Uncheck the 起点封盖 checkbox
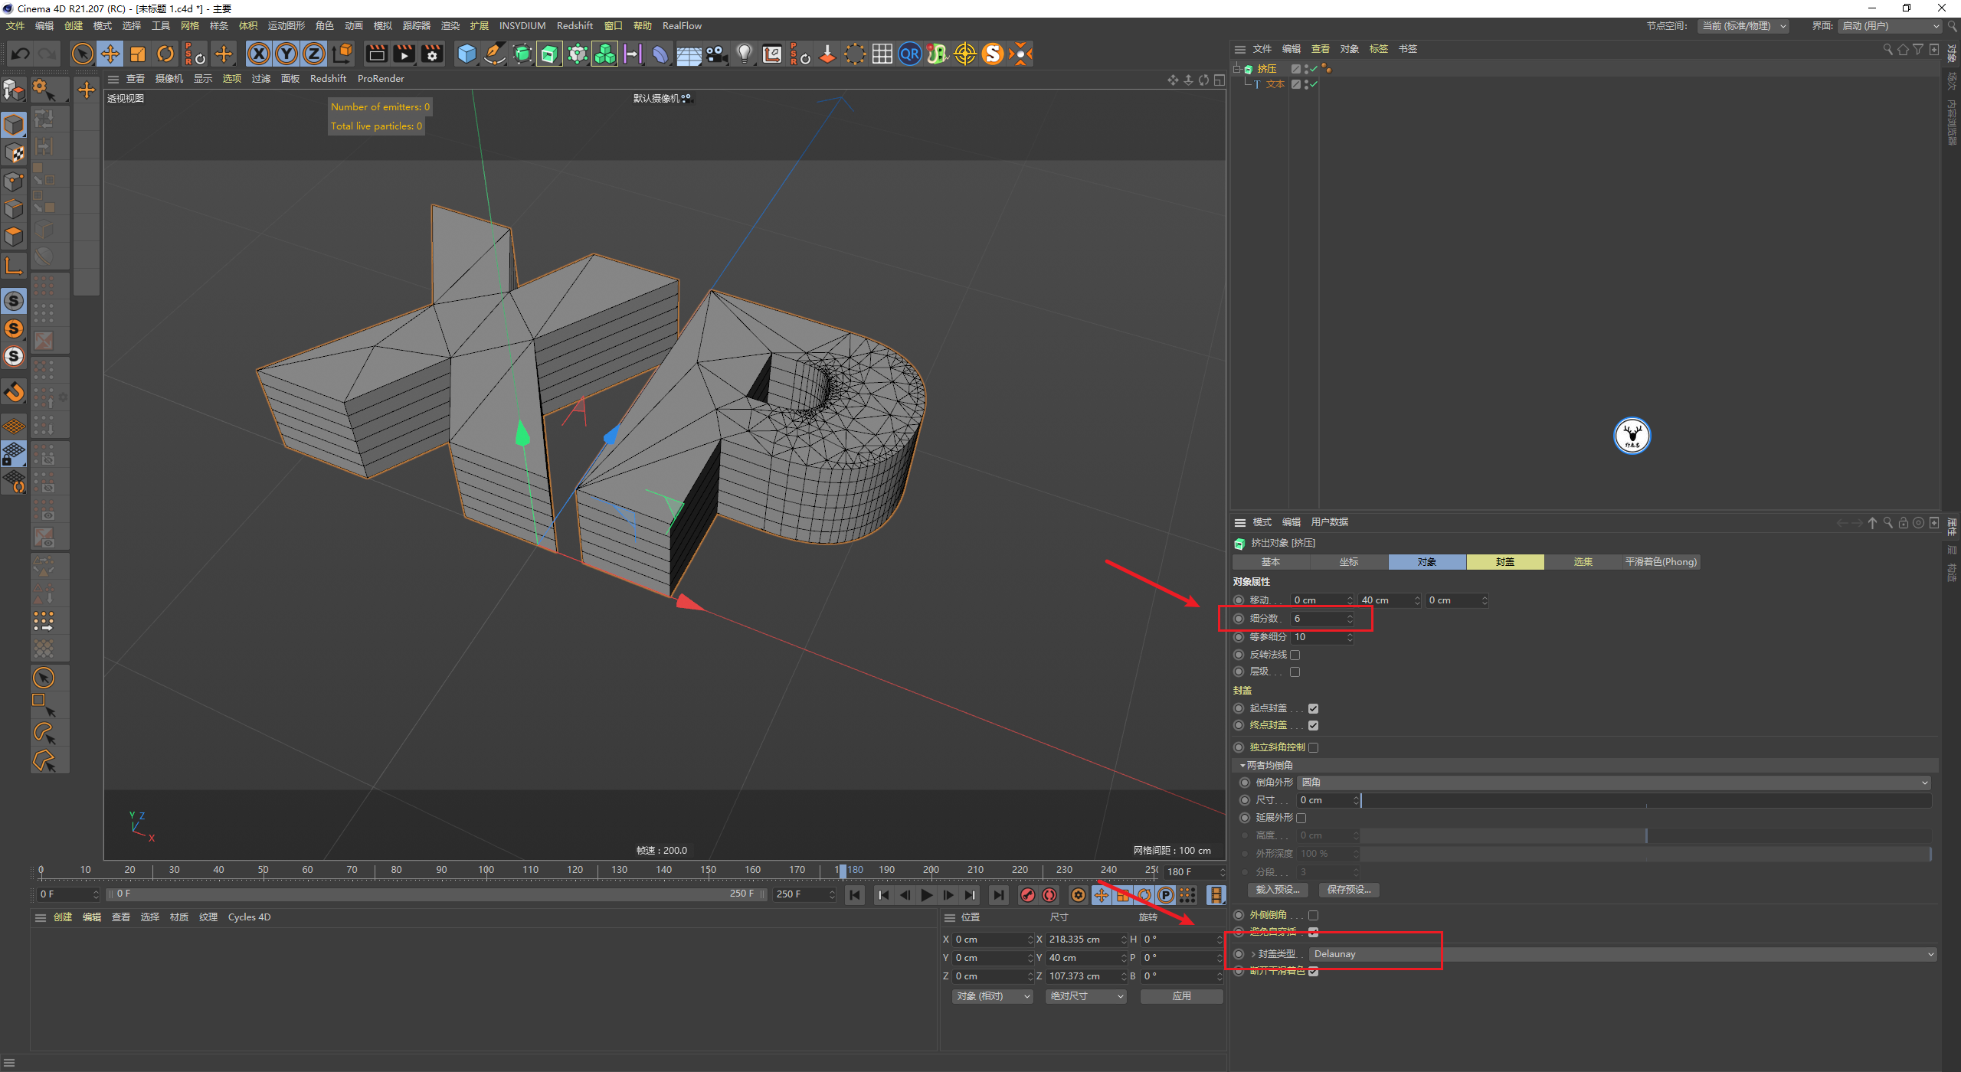 click(x=1313, y=708)
